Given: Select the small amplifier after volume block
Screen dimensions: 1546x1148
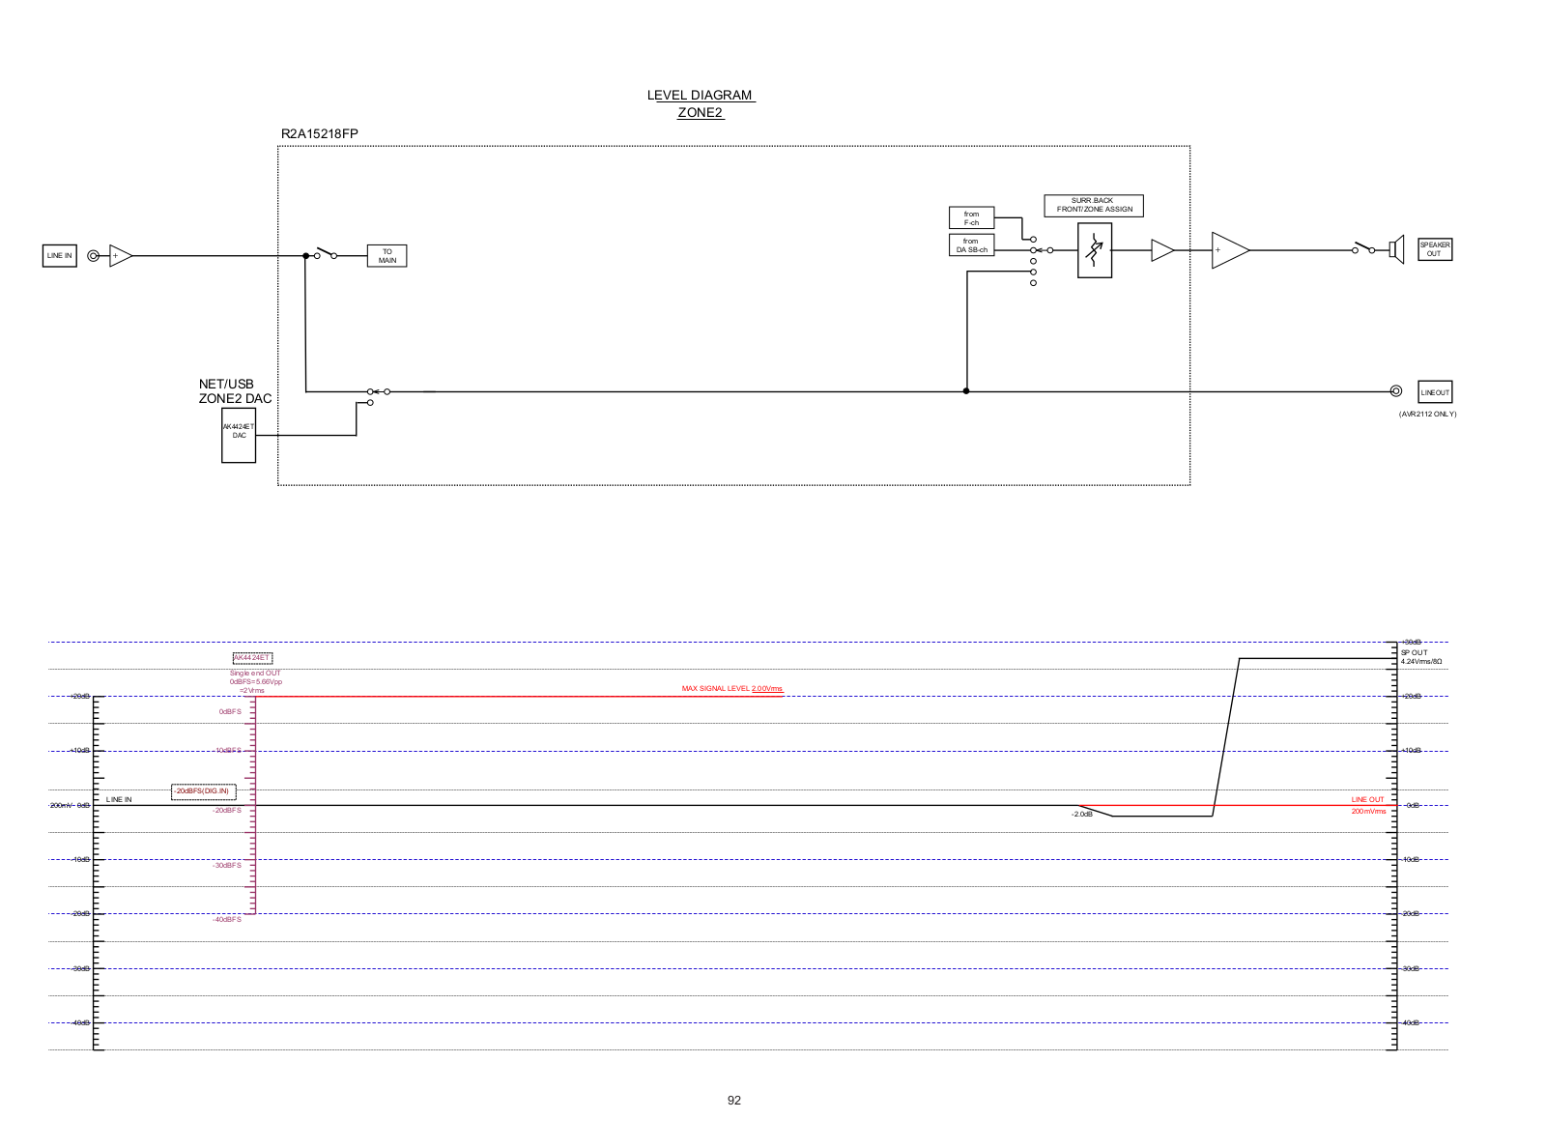Looking at the screenshot, I should coord(1161,250).
